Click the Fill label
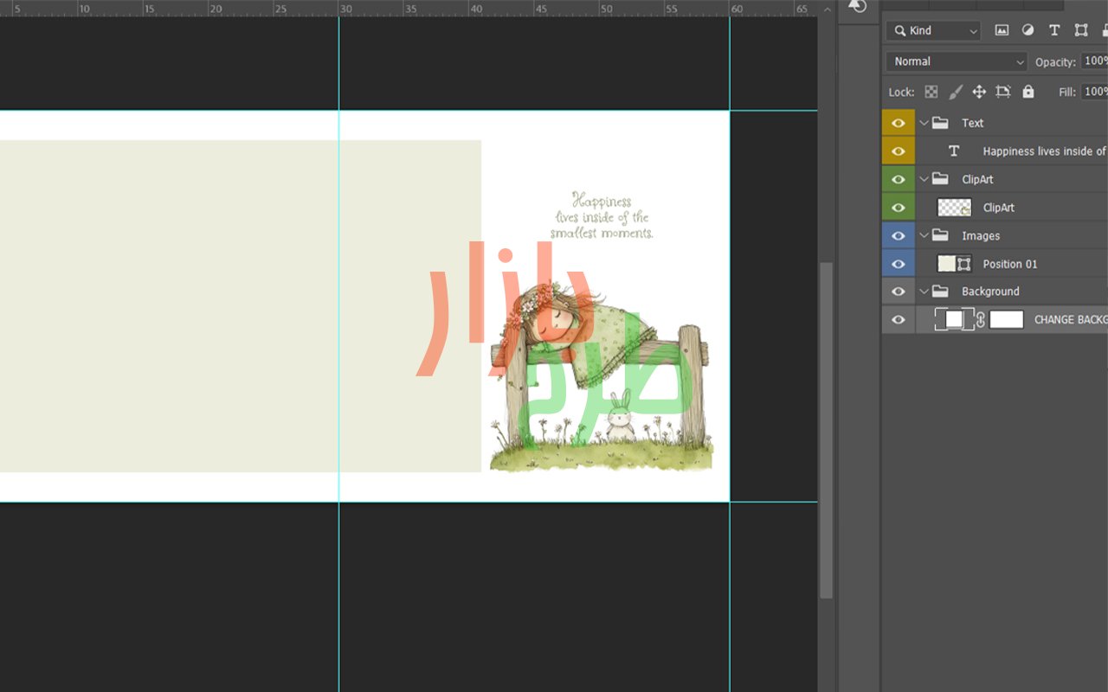Image resolution: width=1108 pixels, height=692 pixels. coord(1067,92)
